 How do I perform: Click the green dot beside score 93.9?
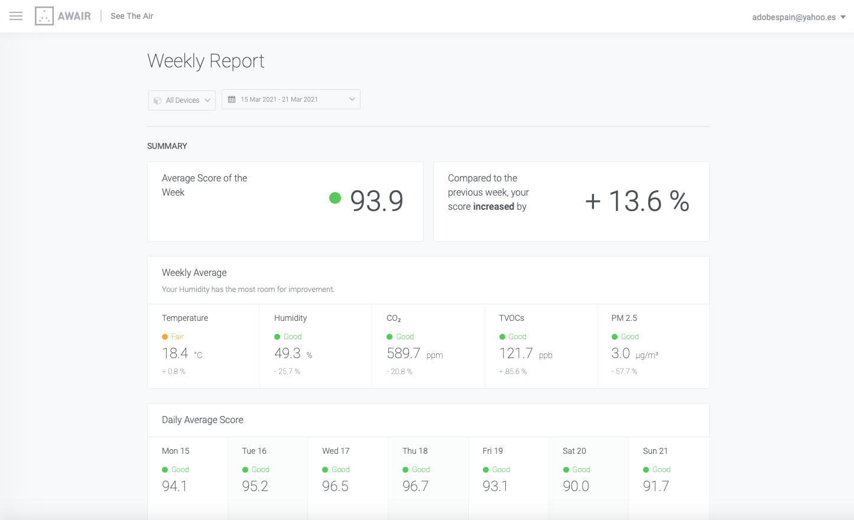(335, 198)
